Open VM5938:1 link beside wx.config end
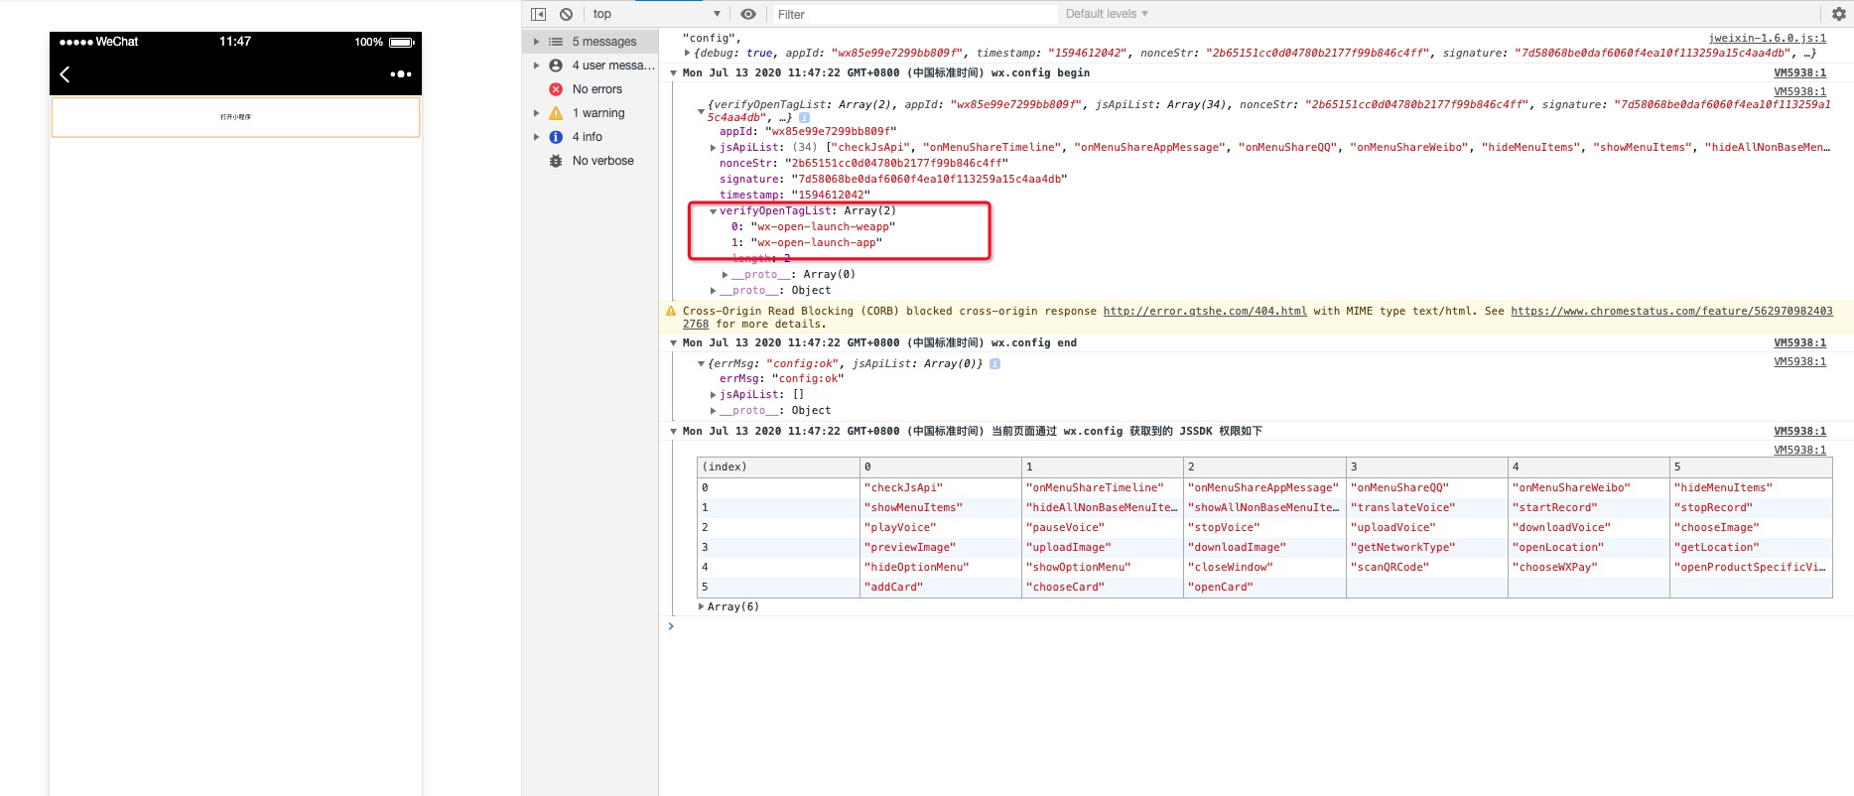 (x=1799, y=342)
